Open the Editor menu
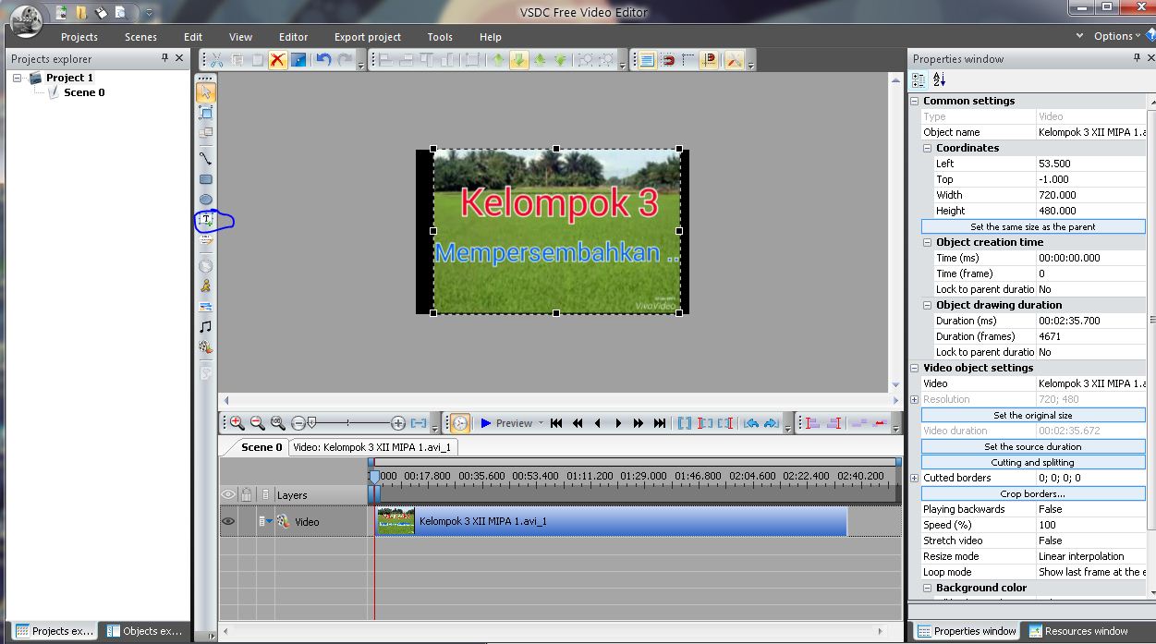 pyautogui.click(x=294, y=37)
